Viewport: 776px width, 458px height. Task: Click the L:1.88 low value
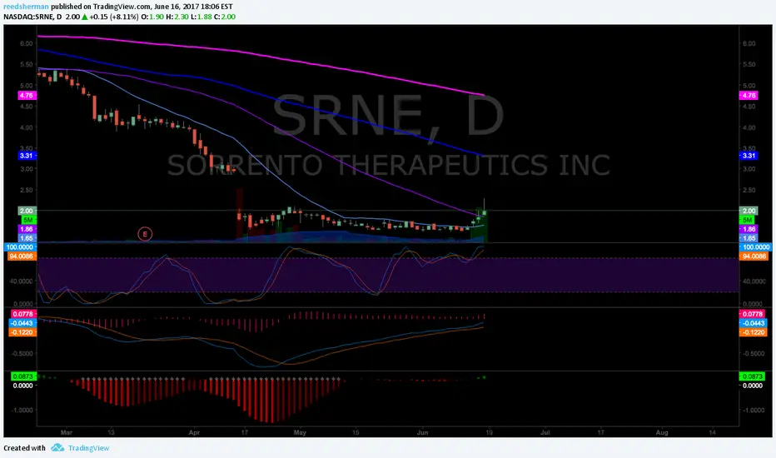click(201, 17)
